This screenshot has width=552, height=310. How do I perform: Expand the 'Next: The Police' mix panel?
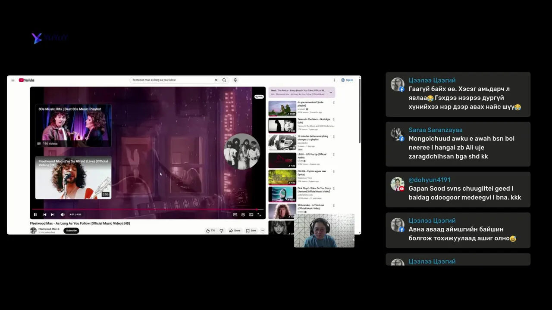pos(331,92)
